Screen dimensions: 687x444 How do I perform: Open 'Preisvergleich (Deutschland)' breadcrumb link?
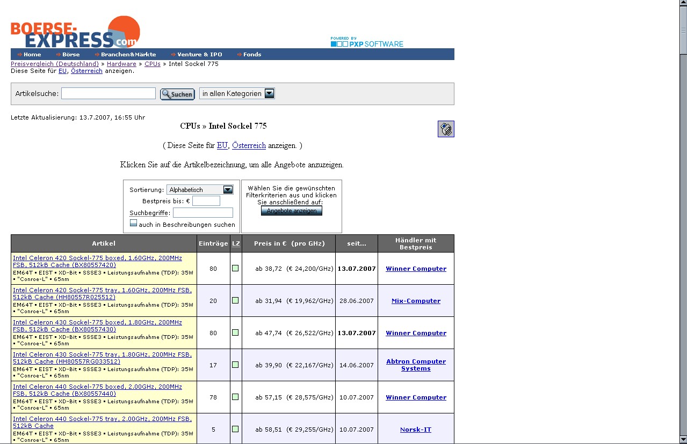point(55,64)
